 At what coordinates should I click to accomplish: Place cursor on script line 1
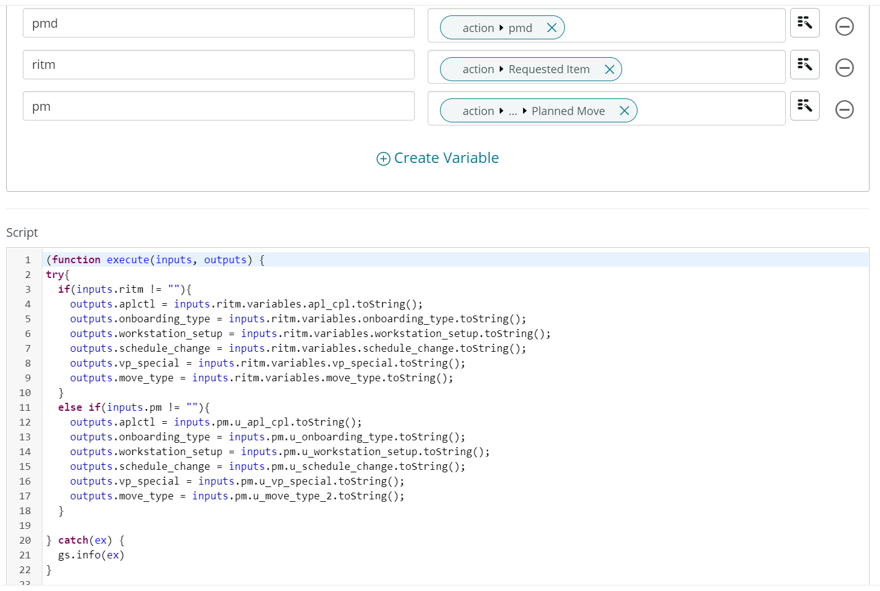[369, 260]
